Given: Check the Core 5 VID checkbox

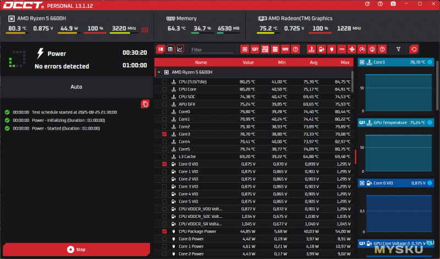Looking at the screenshot, I should pyautogui.click(x=164, y=201).
